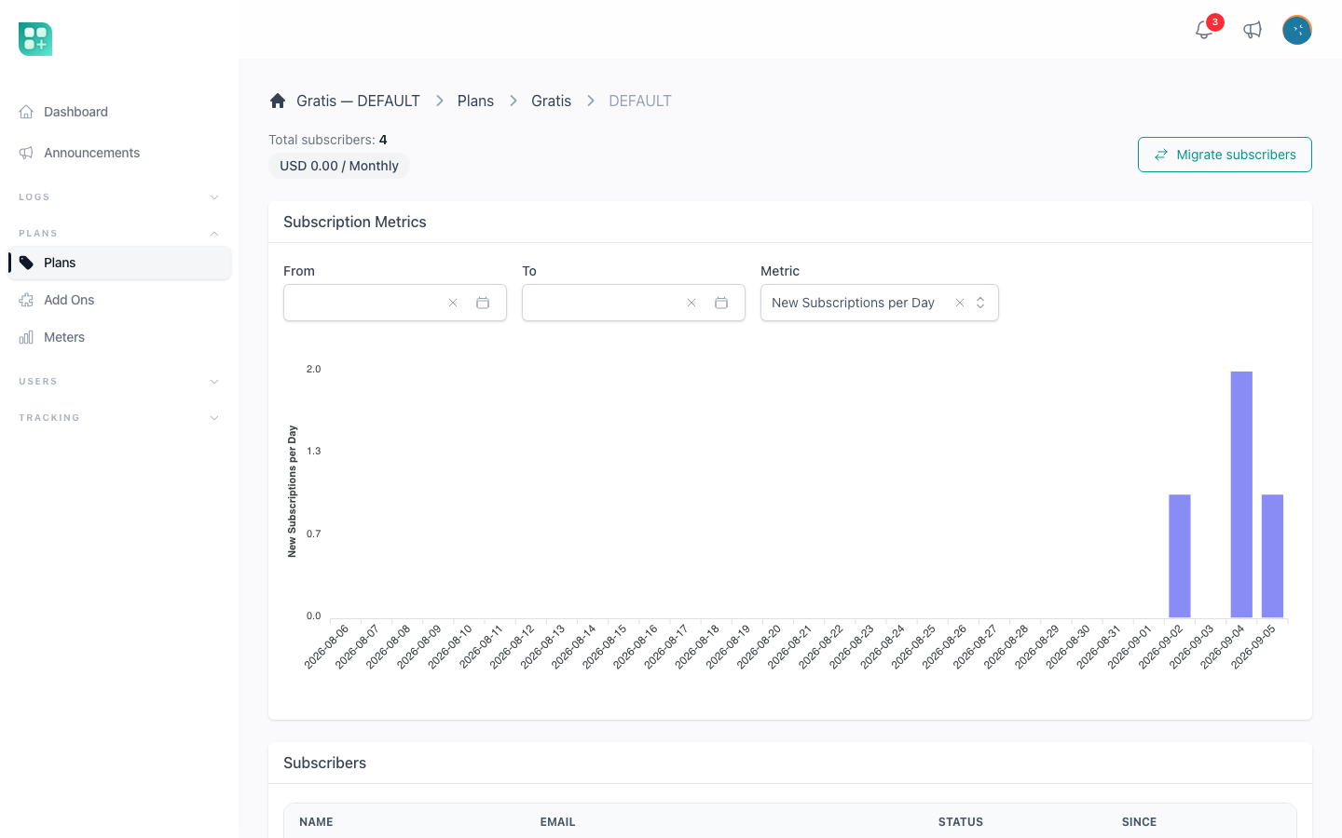Open the announcements megaphone in the header
Image resolution: width=1342 pixels, height=838 pixels.
tap(1253, 30)
